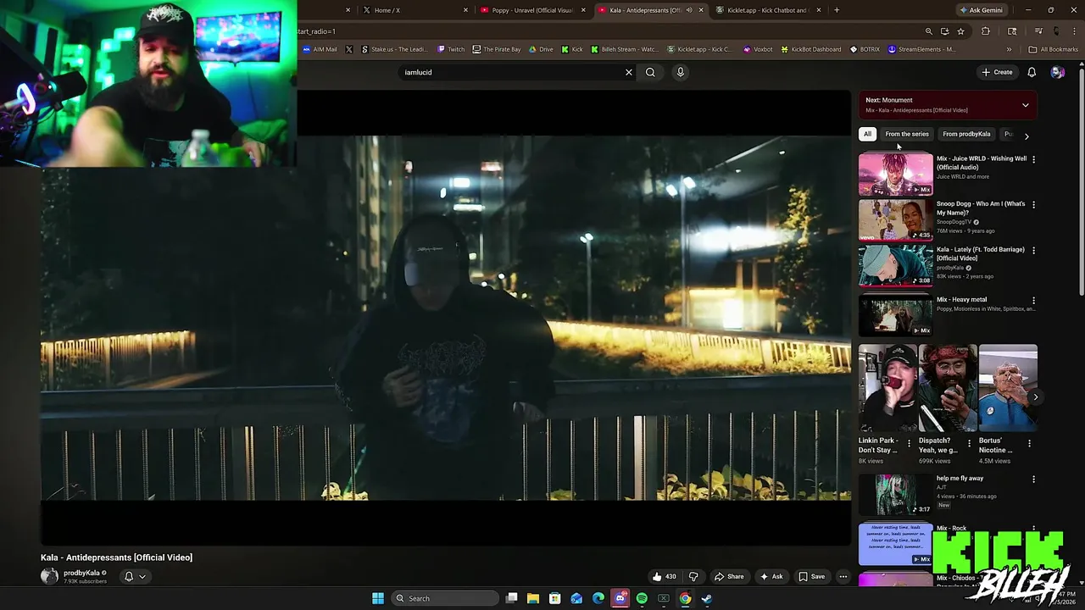Image resolution: width=1085 pixels, height=610 pixels.
Task: Select the From the series chip
Action: (x=907, y=134)
